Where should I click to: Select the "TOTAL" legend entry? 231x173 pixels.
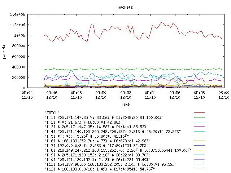pos(52,113)
